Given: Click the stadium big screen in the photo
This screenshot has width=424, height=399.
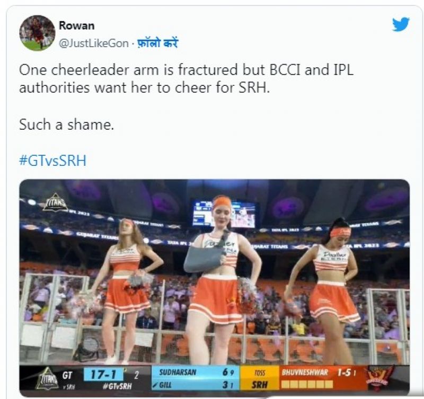Looking at the screenshot, I should [224, 214].
